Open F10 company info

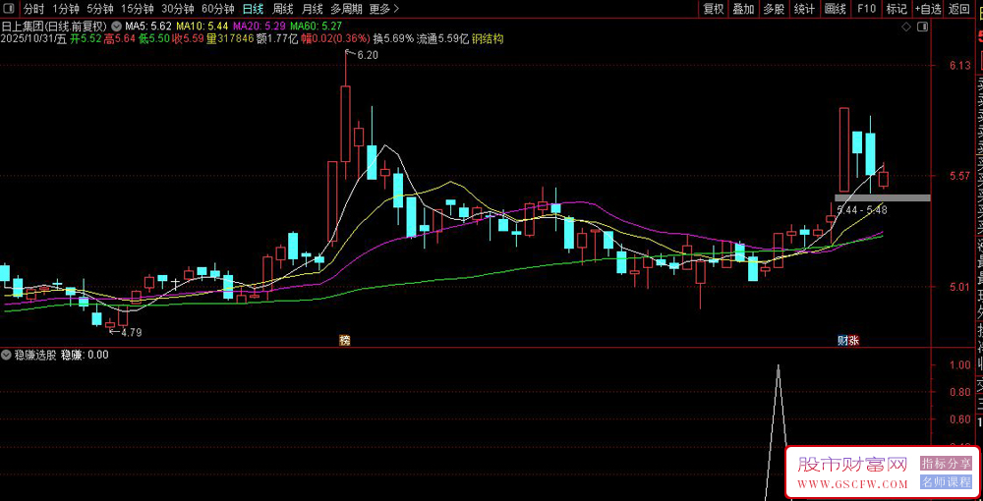click(x=866, y=9)
